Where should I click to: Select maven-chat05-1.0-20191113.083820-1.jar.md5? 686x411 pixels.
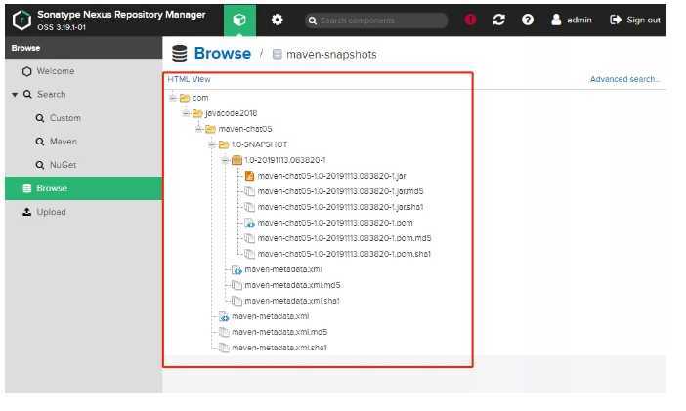(340, 191)
